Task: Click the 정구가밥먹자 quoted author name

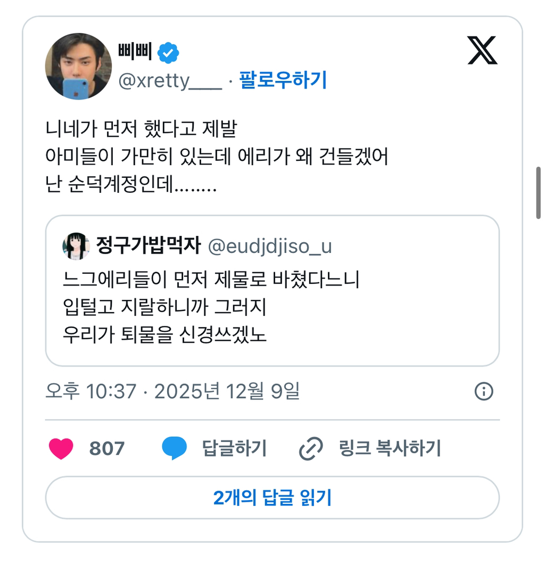Action: [148, 246]
